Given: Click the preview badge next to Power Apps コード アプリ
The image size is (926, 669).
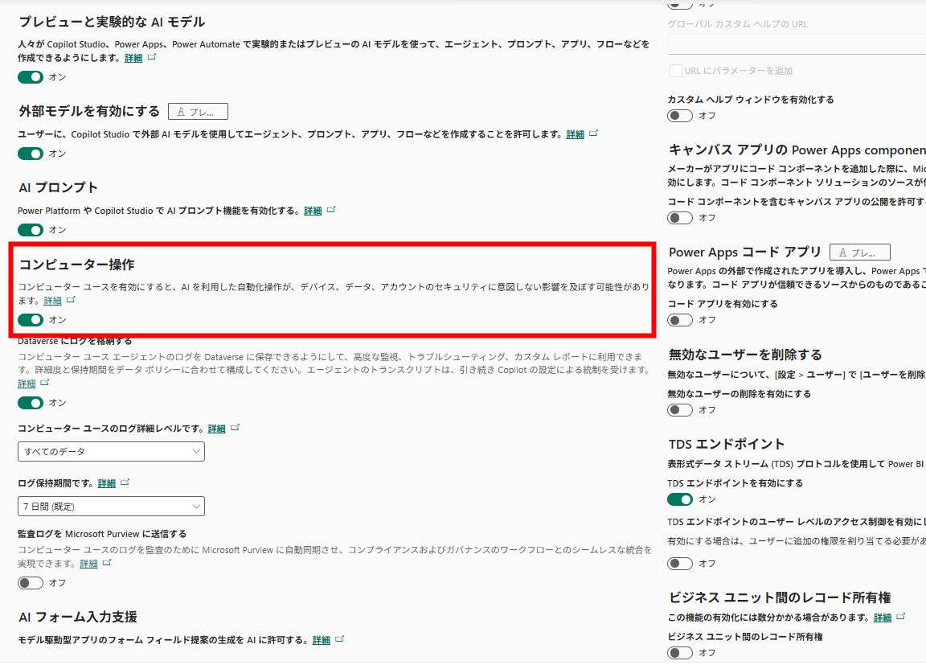Looking at the screenshot, I should click(860, 252).
